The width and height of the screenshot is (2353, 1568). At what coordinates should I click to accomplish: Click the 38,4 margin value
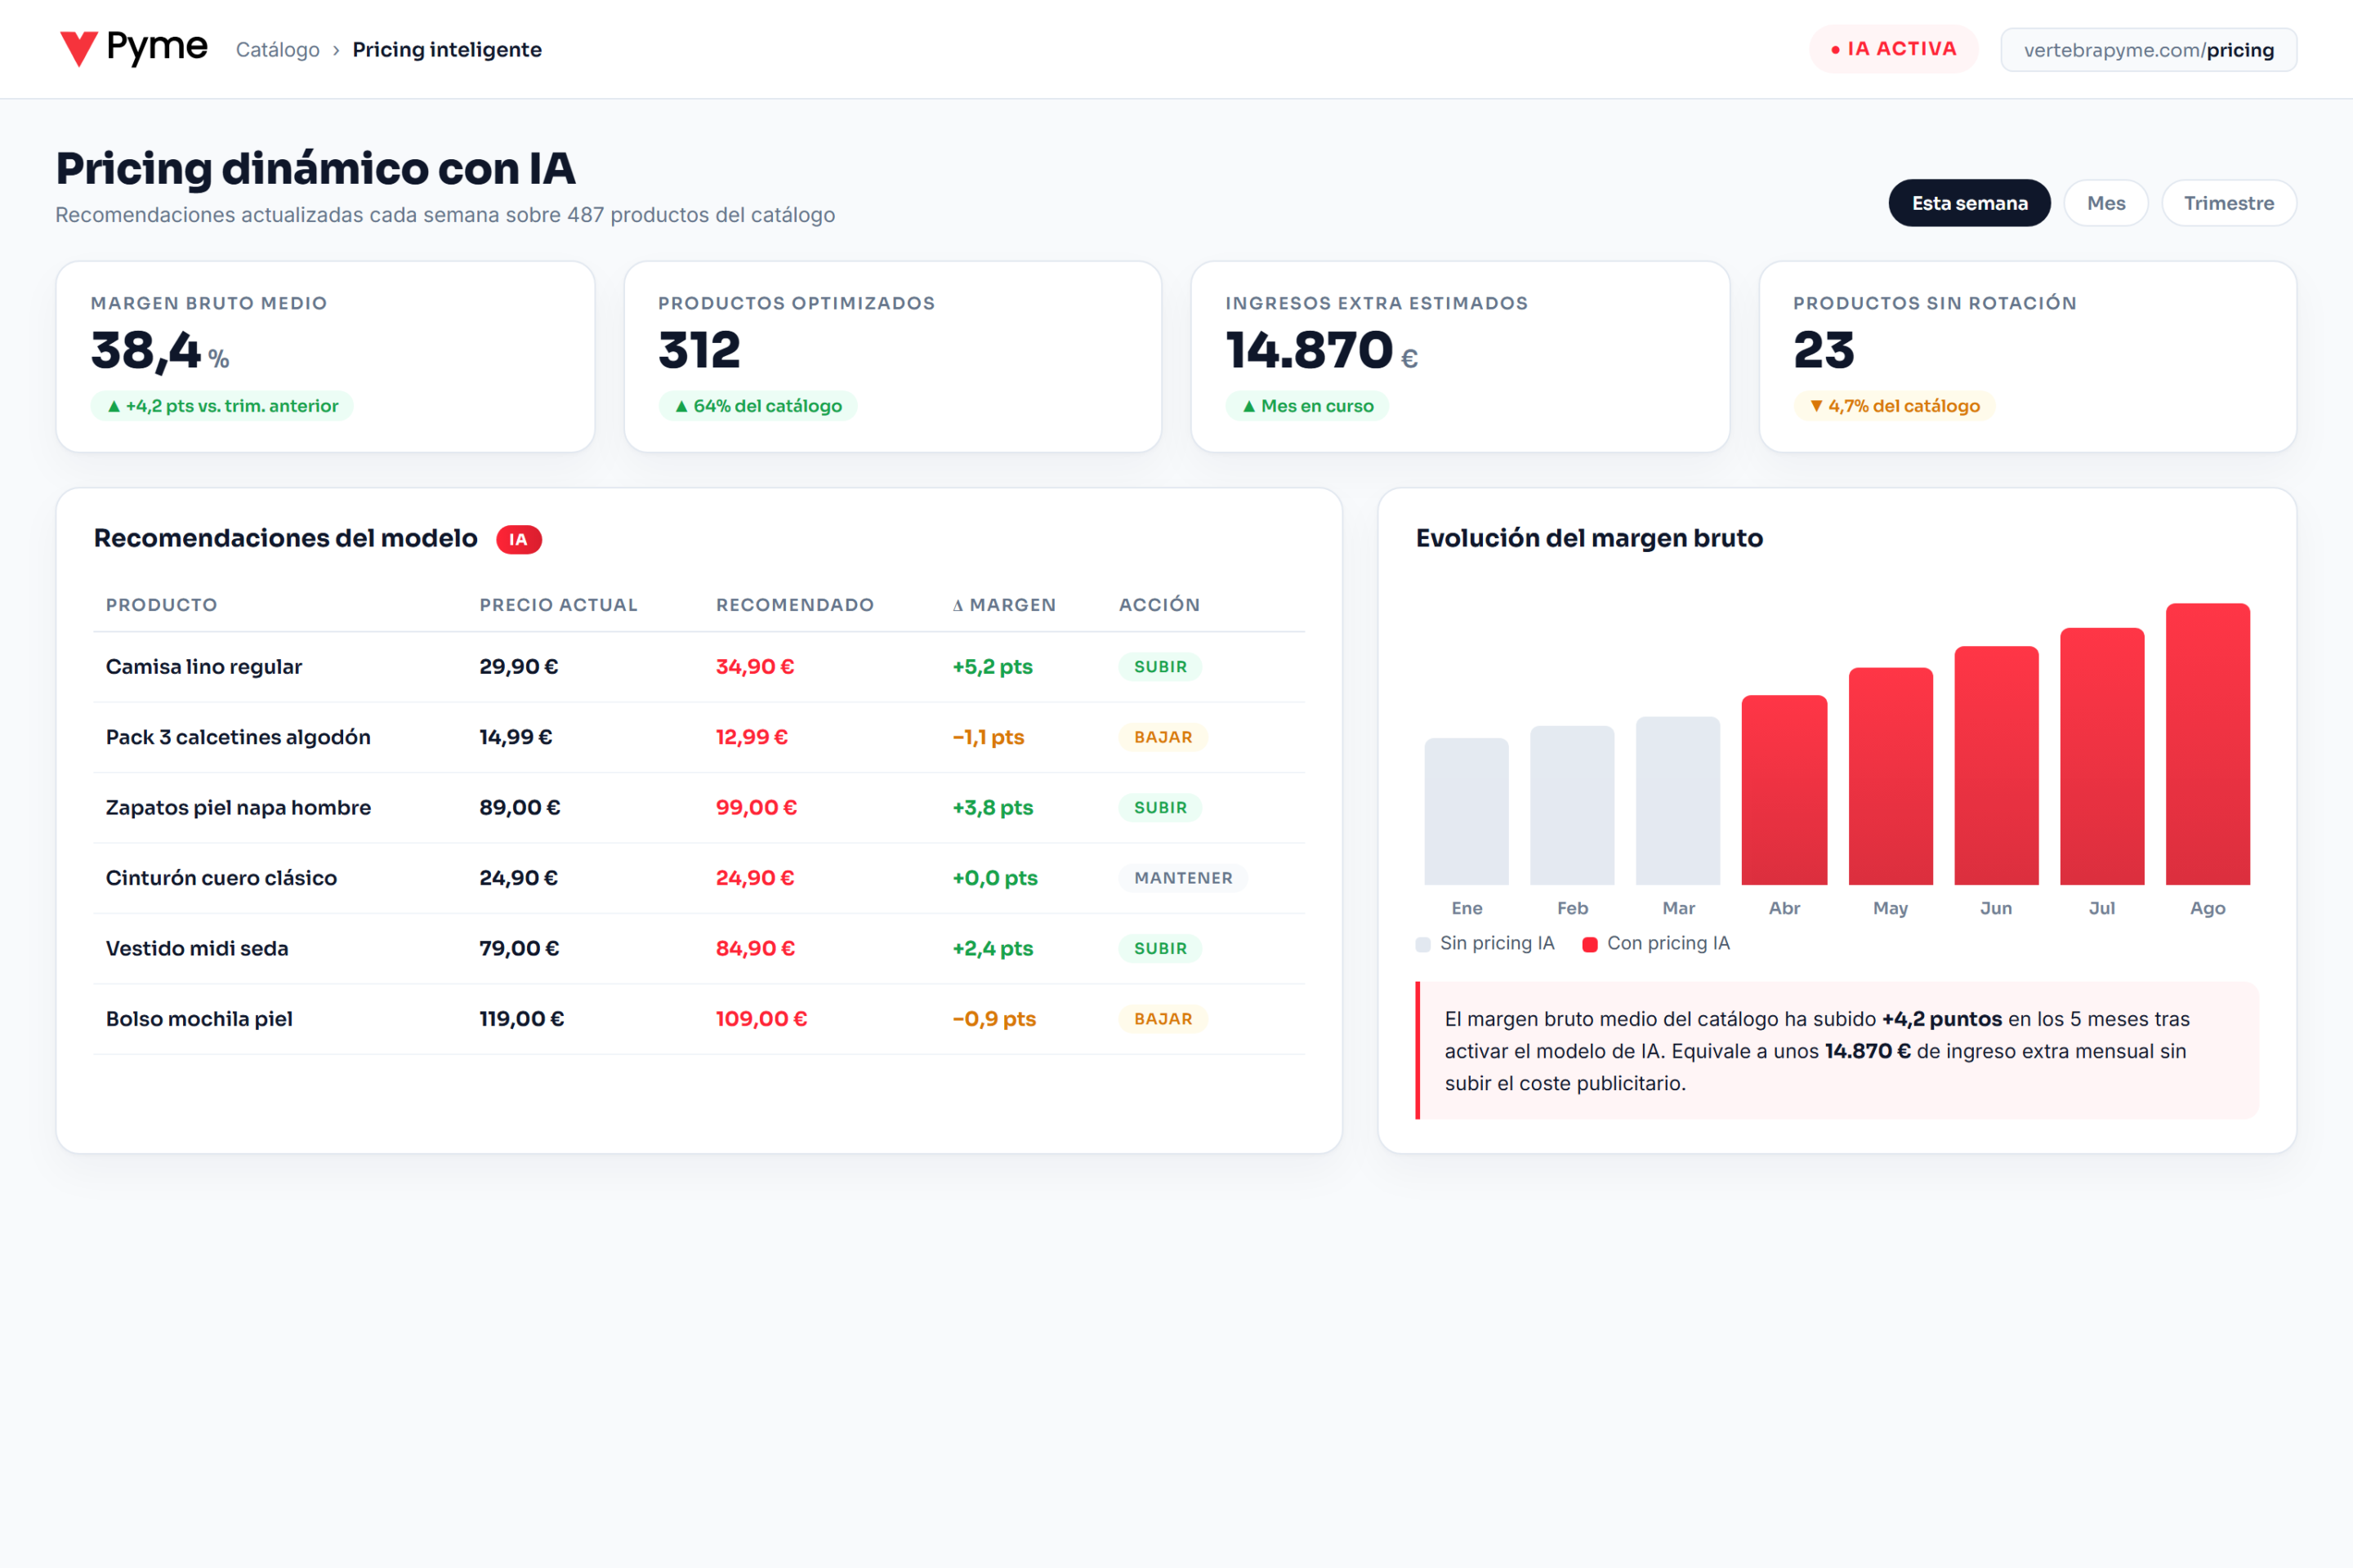click(146, 351)
